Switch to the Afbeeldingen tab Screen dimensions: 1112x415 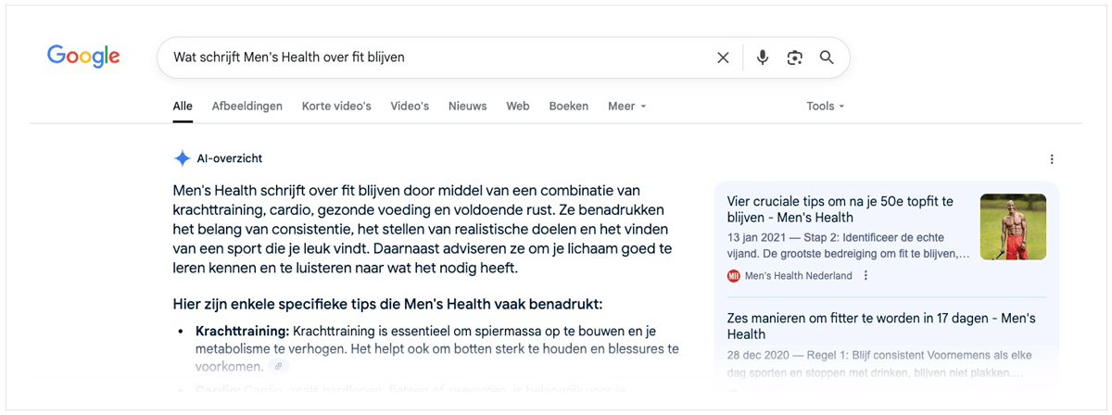tap(247, 106)
